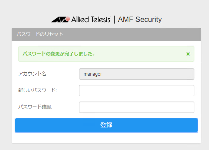This screenshot has width=209, height=150.
Task: Click the パスワードのリセット panel header text
Action: point(40,34)
